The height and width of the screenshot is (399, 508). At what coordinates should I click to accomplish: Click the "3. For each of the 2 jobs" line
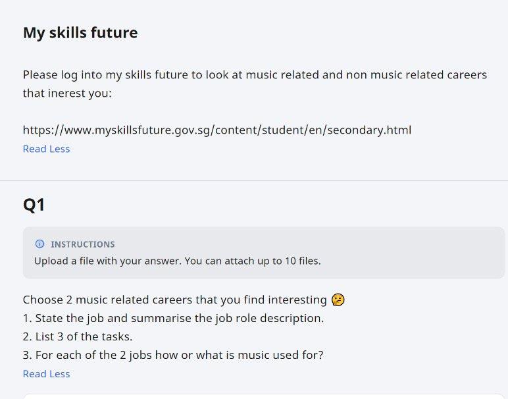pos(173,355)
